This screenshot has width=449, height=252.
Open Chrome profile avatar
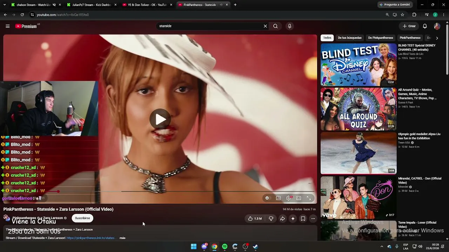[435, 15]
